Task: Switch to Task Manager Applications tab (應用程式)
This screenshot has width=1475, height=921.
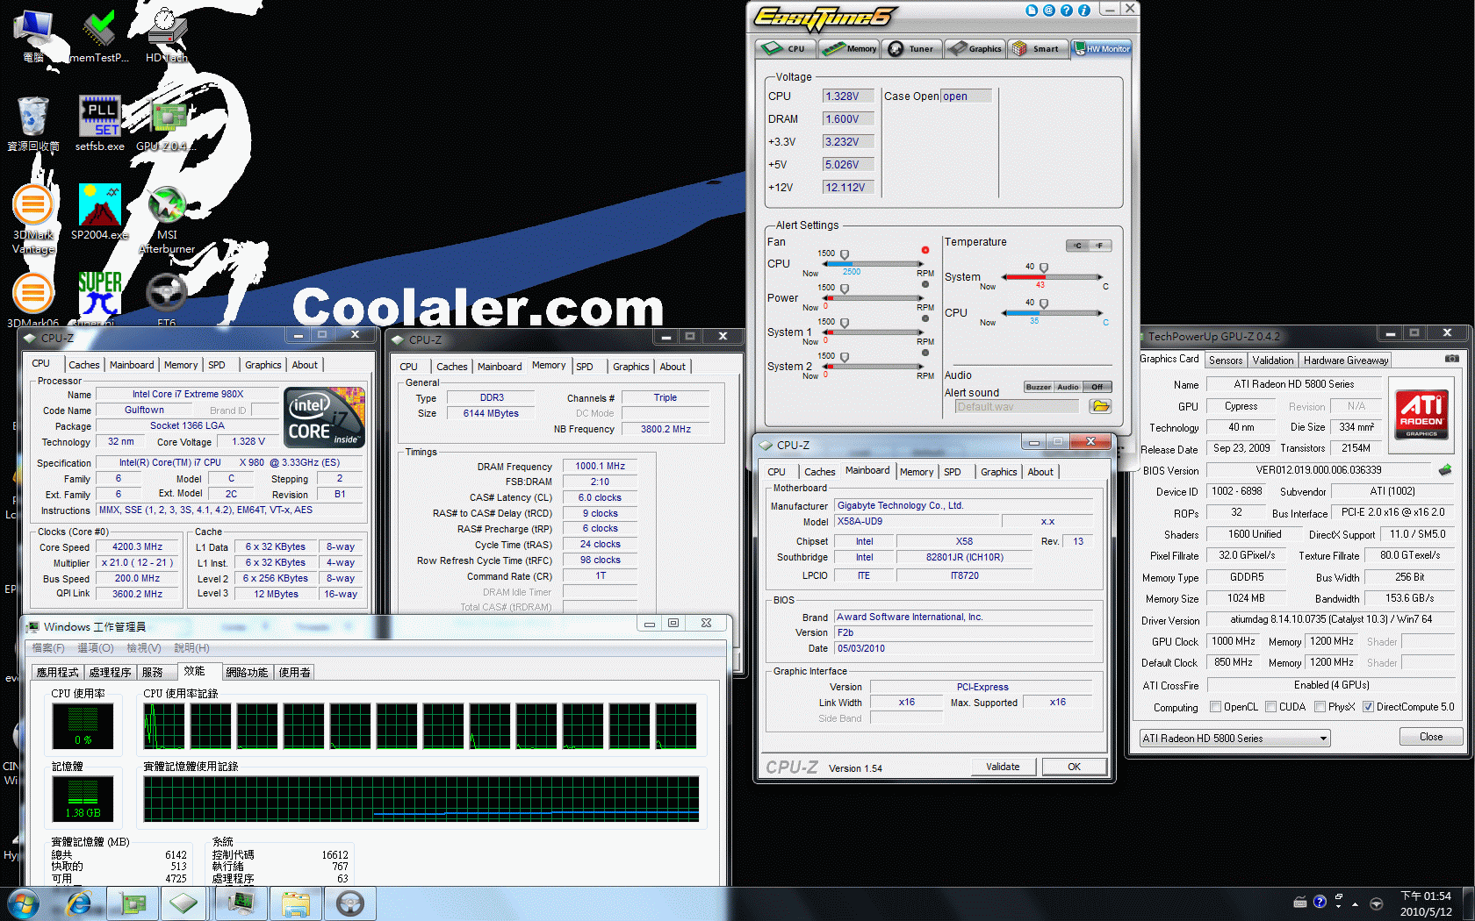Action: pos(58,673)
